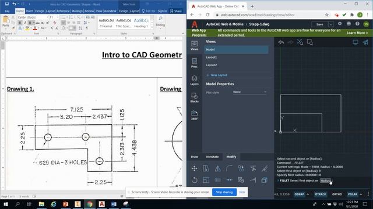
Task: Open the Insert ribbon tab in Word
Action: [x=30, y=11]
